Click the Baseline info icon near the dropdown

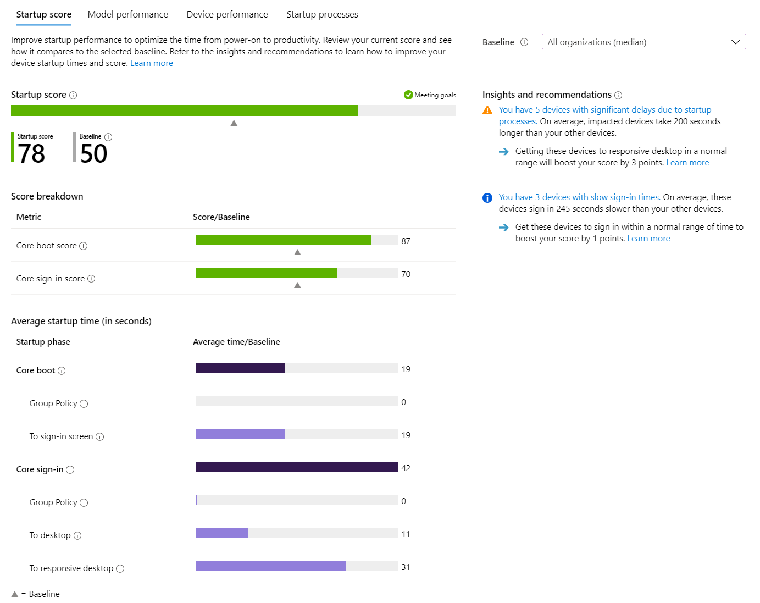coord(524,42)
